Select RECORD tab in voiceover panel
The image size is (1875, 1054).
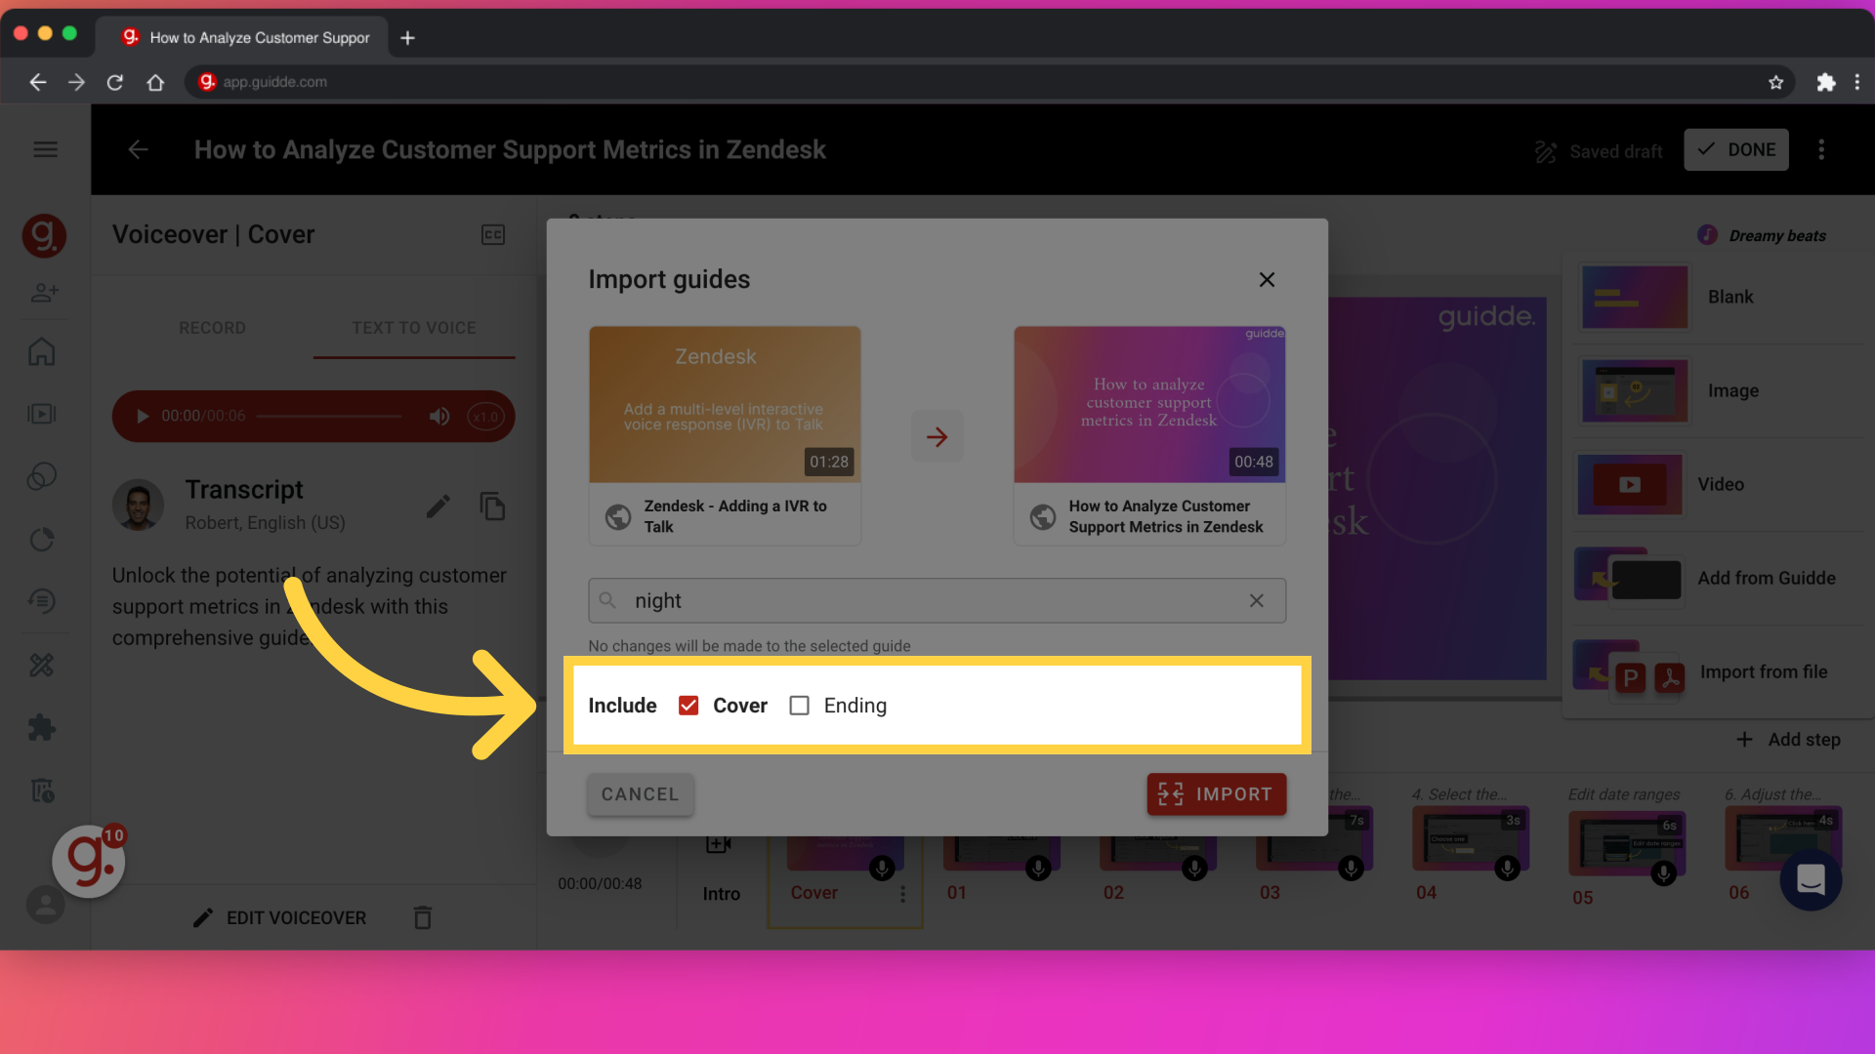(x=213, y=326)
